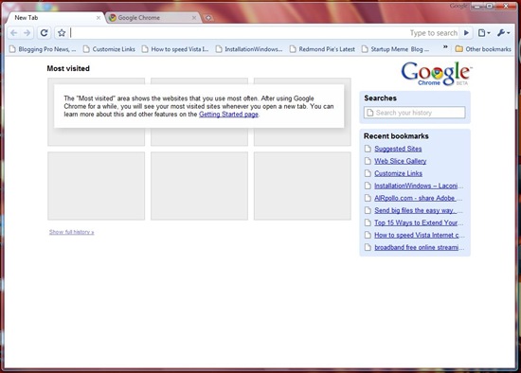Select the bottom-right most visited thumbnail

[x=302, y=186]
